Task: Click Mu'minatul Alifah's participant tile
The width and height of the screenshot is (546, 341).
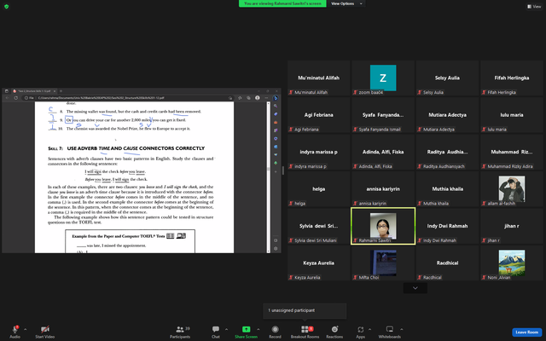Action: click(318, 78)
